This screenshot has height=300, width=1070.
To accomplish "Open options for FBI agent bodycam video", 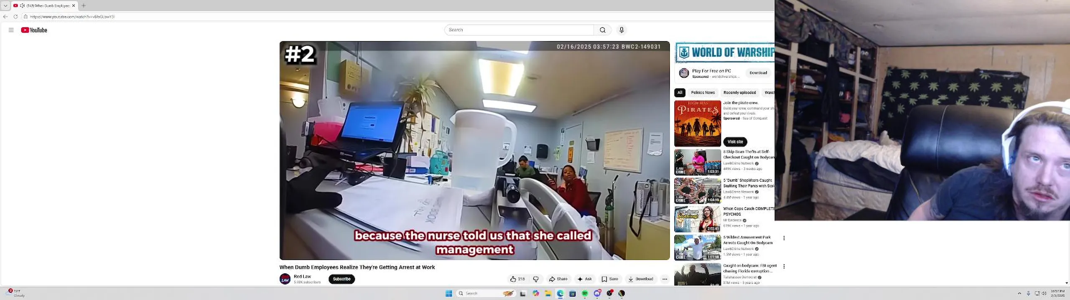I will click(x=784, y=266).
